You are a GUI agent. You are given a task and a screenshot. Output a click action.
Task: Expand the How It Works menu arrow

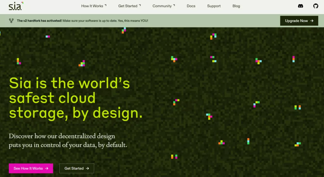106,5
